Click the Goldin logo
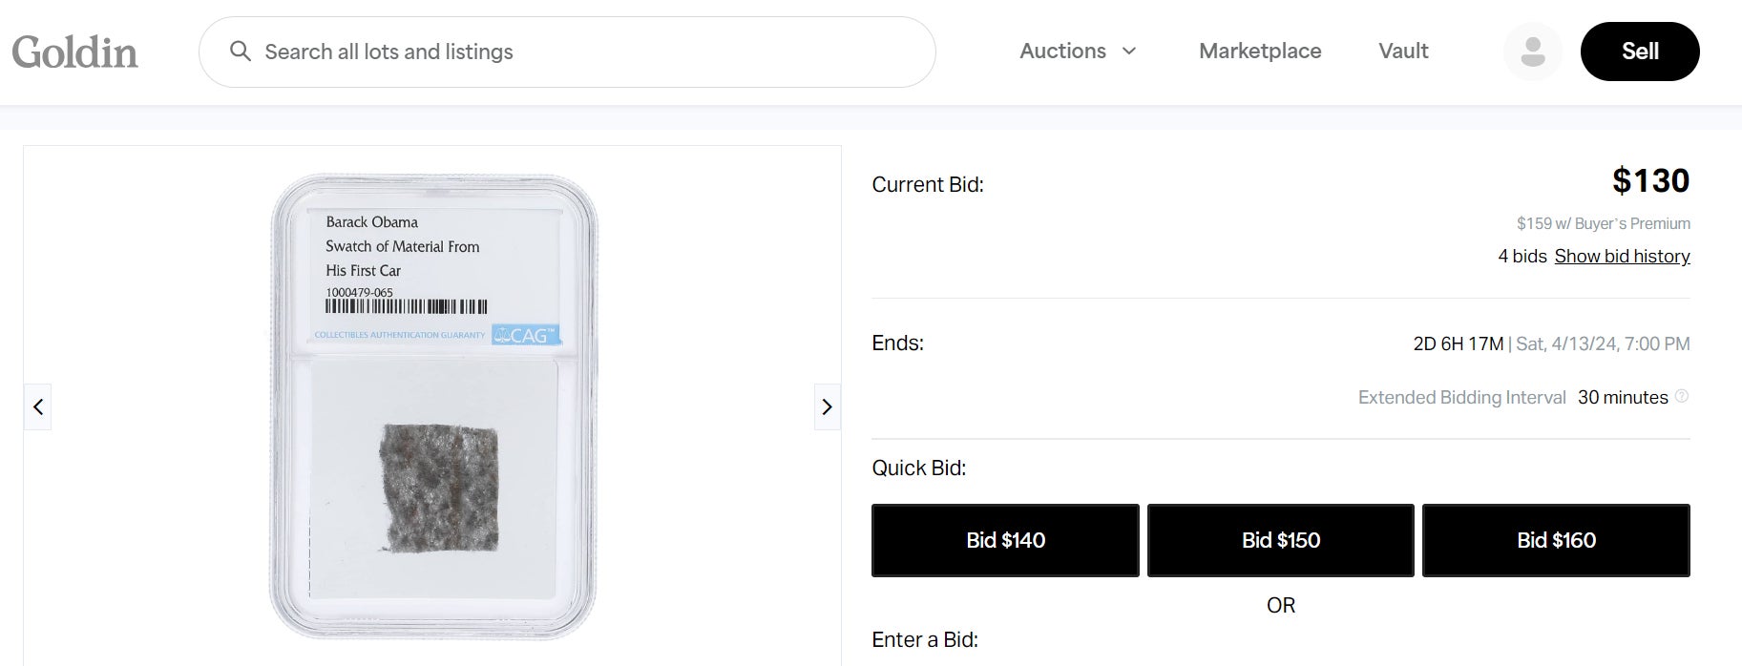Screen dimensions: 1742x666 click(75, 52)
